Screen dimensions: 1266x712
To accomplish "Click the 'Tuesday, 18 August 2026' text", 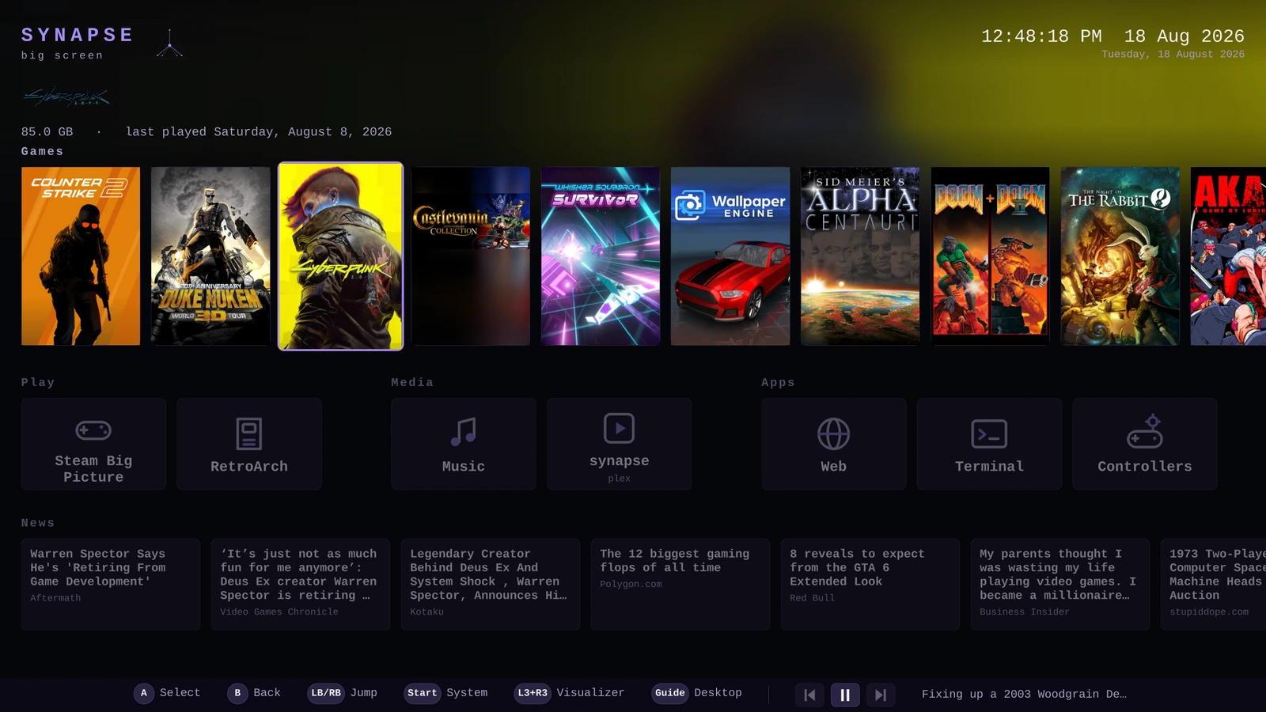I will click(1173, 55).
